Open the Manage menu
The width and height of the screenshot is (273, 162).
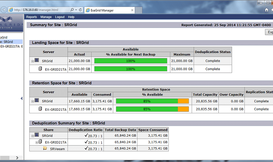pyautogui.click(x=46, y=17)
